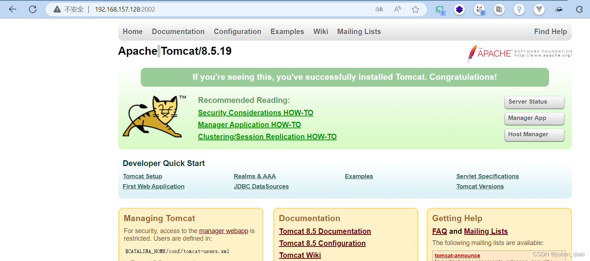Screen dimensions: 590x261
Task: Open the hat-shaped extension icon
Action: point(559,9)
